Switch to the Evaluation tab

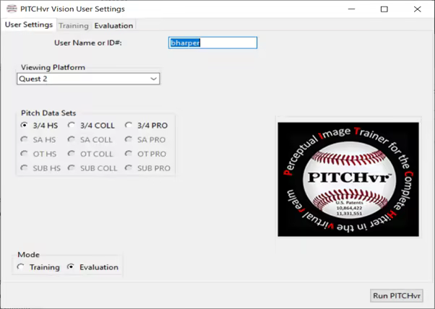tap(113, 25)
